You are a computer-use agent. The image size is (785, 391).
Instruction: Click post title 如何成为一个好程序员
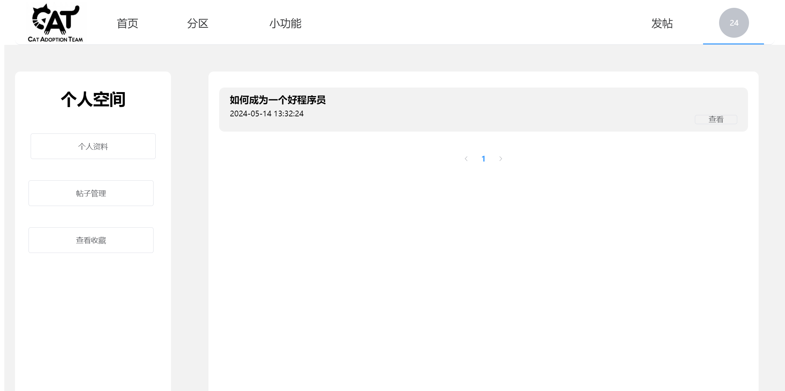(278, 100)
